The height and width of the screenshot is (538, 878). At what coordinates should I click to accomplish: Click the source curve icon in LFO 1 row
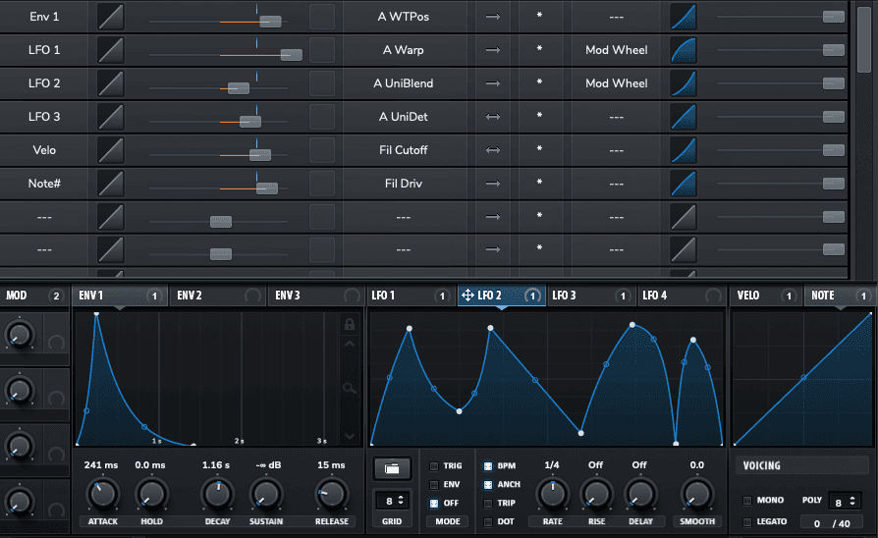(x=110, y=50)
